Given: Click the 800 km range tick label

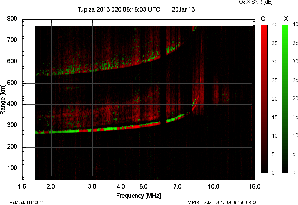Looking at the screenshot, I should tap(12, 19).
